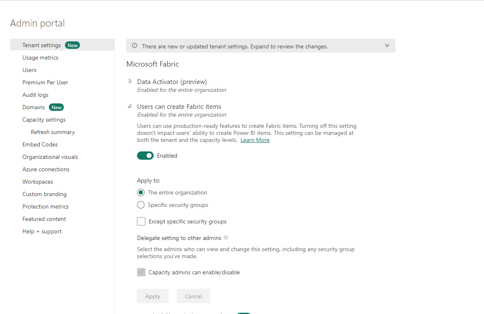Open Organizational visuals
484x314 pixels.
pyautogui.click(x=50, y=157)
